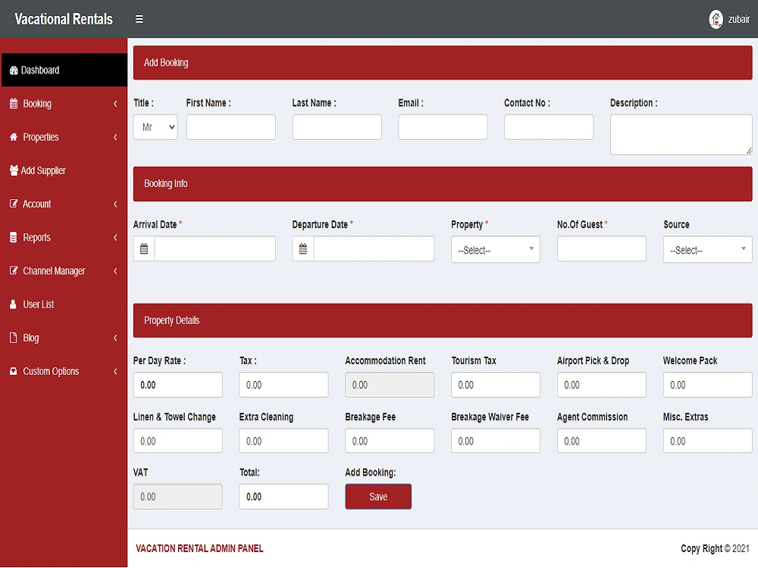Focus the Per Day Rate field
Image resolution: width=758 pixels, height=568 pixels.
(x=178, y=385)
